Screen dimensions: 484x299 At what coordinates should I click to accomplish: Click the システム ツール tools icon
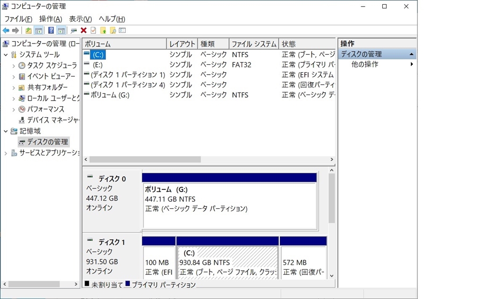pyautogui.click(x=14, y=55)
